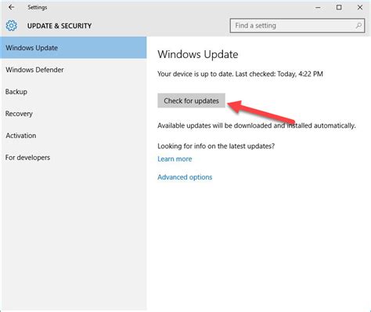Maximize the Settings window
Screen dimensions: 371x312
pos(339,7)
